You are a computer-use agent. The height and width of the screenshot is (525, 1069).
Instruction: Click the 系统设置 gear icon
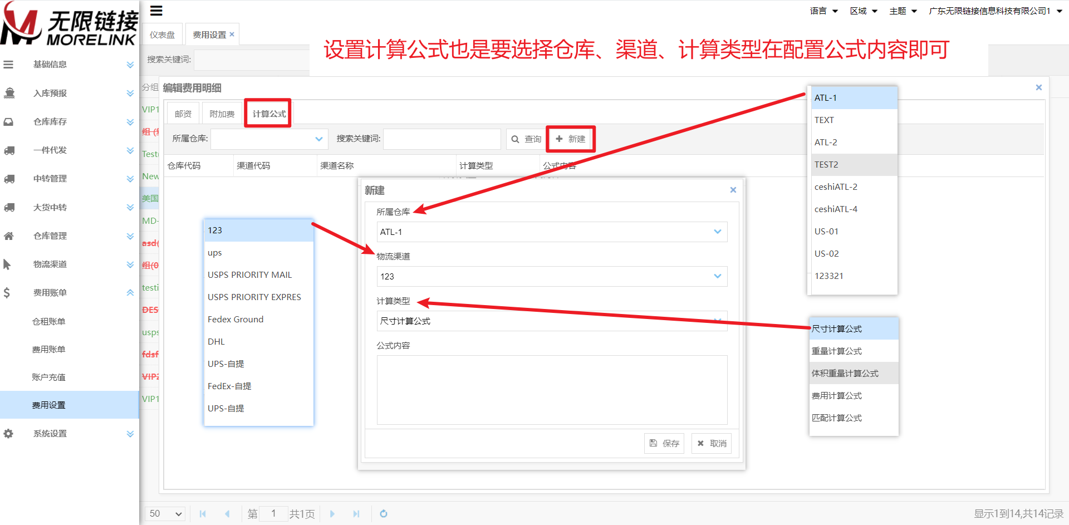click(x=8, y=434)
